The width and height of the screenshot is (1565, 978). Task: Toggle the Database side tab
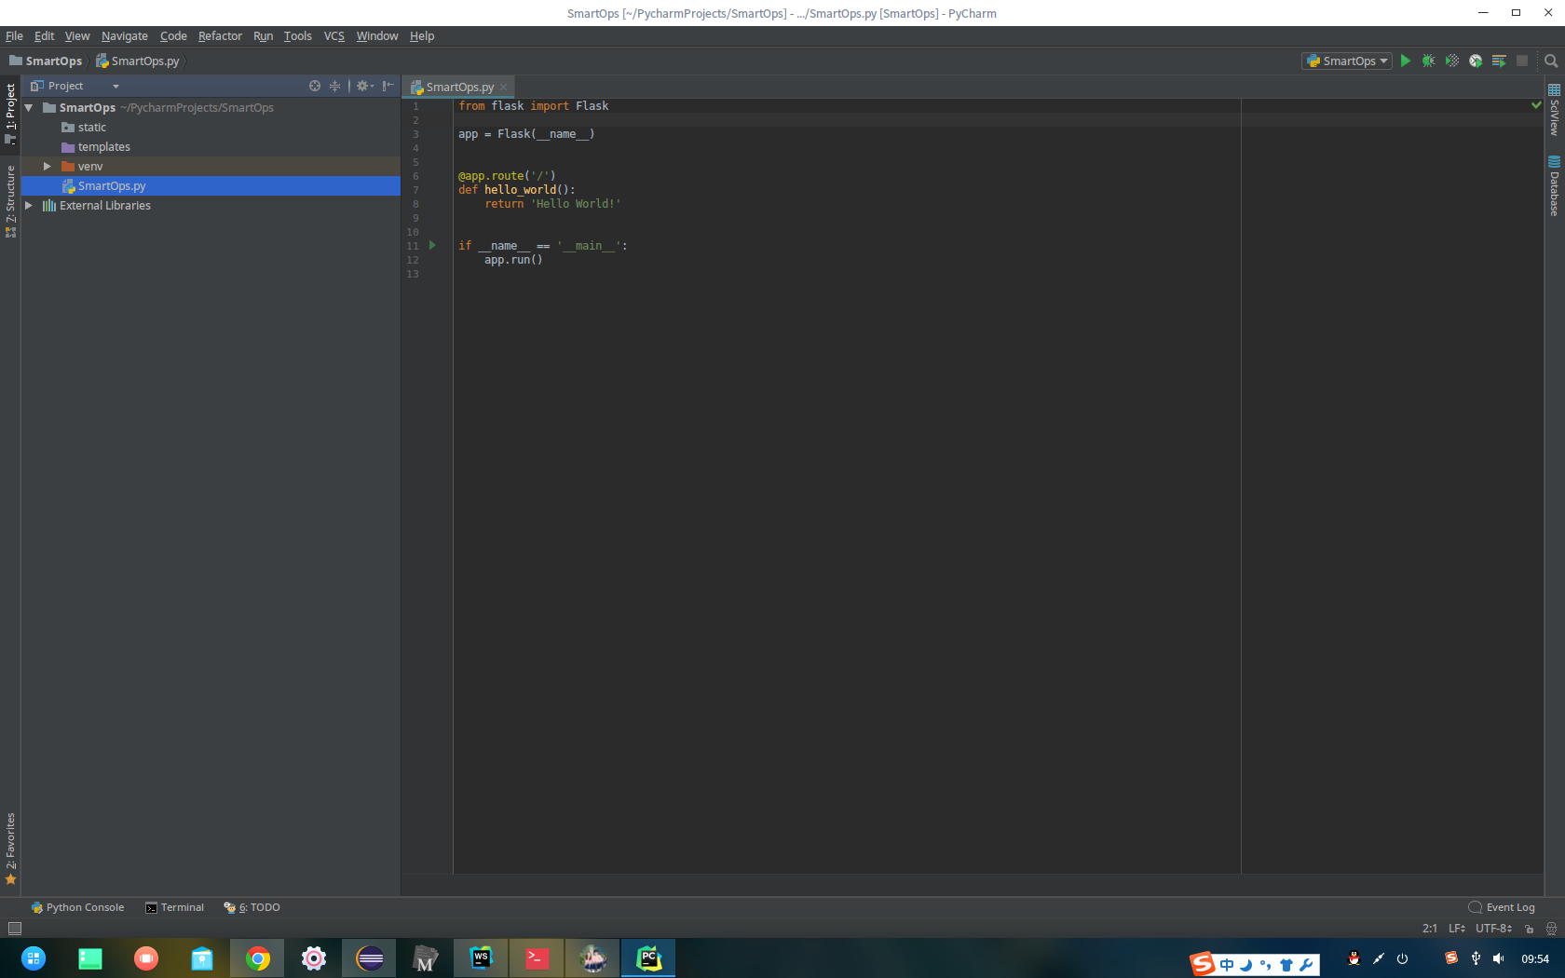(1554, 186)
